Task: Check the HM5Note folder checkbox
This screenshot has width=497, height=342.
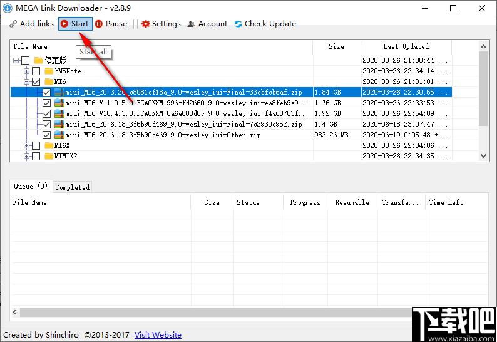Action: click(x=36, y=71)
